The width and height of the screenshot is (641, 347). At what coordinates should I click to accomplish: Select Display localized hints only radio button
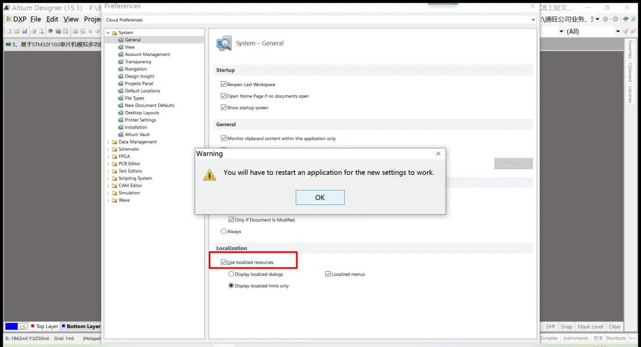click(231, 286)
